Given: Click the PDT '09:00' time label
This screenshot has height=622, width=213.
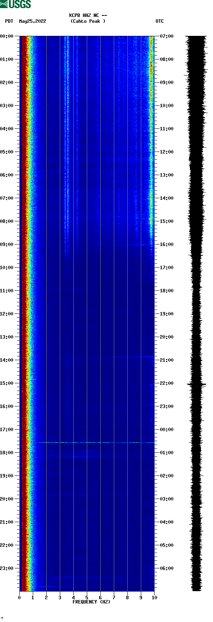Looking at the screenshot, I should [7, 244].
